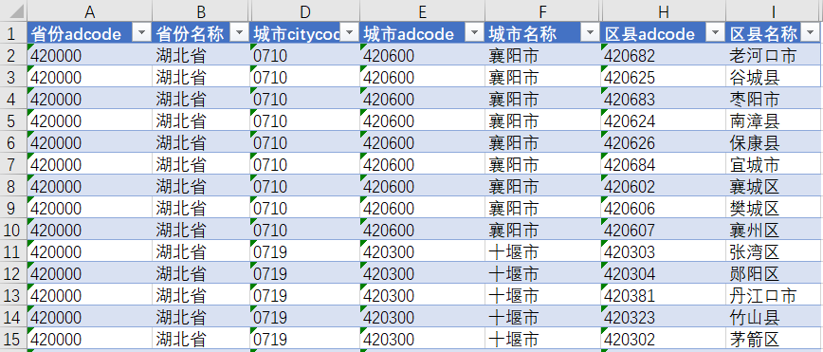Select cell with code 420381
This screenshot has width=823, height=352.
(x=664, y=295)
